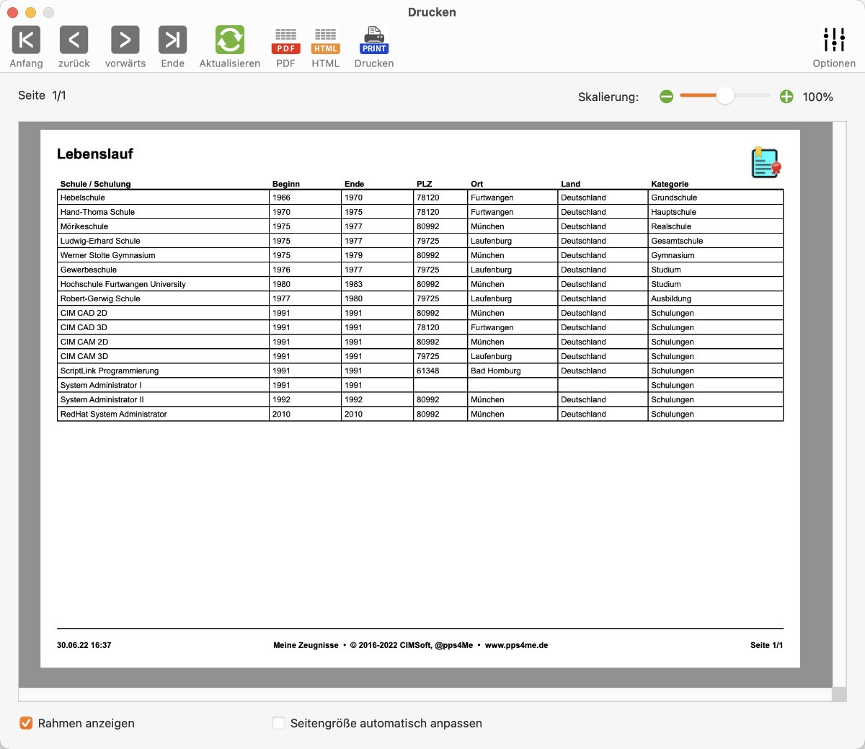Increase scaling with green plus icon
Image resolution: width=865 pixels, height=749 pixels.
pyautogui.click(x=786, y=97)
